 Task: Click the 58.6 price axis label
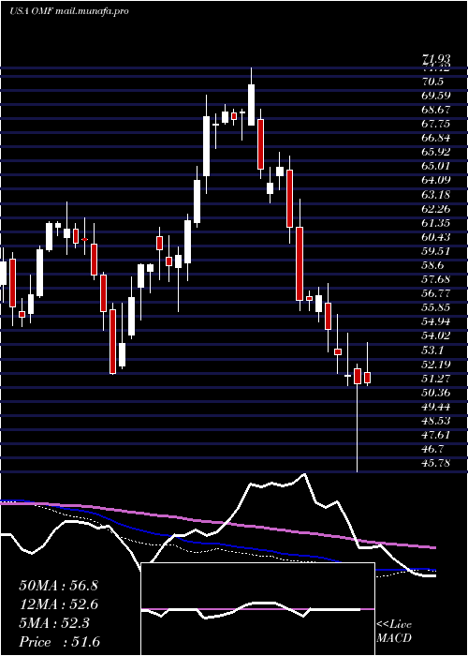433,265
